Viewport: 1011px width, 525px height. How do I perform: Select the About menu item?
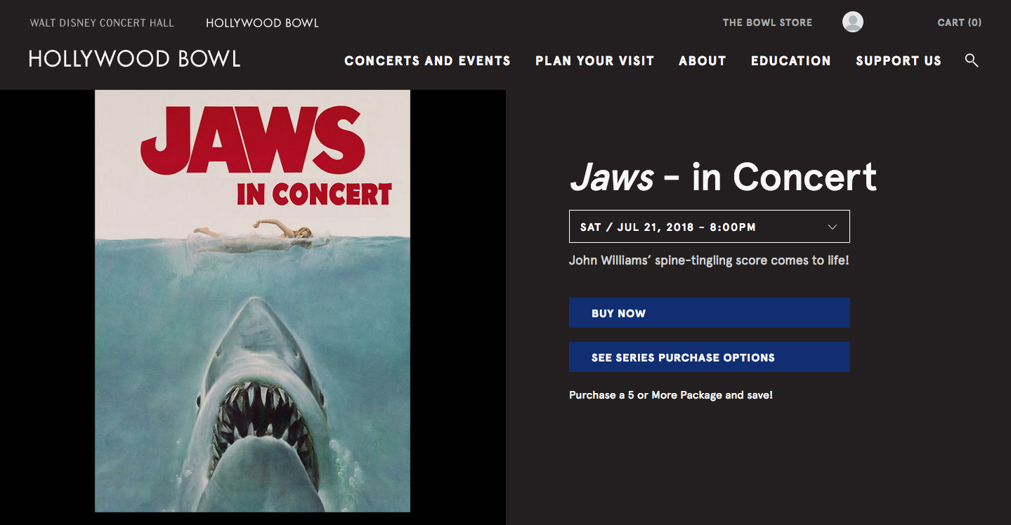[x=702, y=61]
